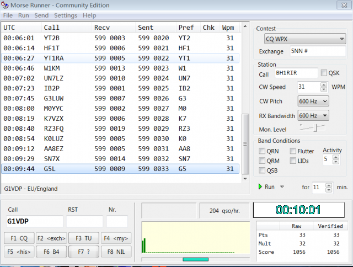Click the F3 TU button

click(84, 238)
